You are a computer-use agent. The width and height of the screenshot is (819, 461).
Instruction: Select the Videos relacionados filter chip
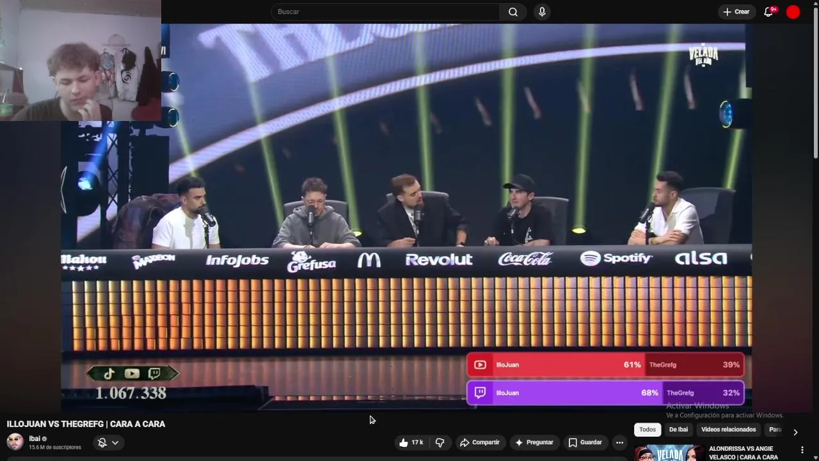pos(728,430)
